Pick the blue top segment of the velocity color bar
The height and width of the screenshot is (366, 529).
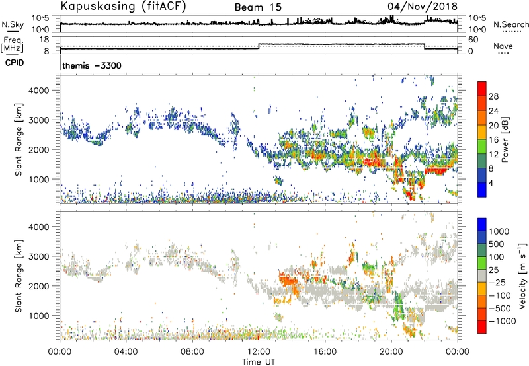pyautogui.click(x=482, y=224)
